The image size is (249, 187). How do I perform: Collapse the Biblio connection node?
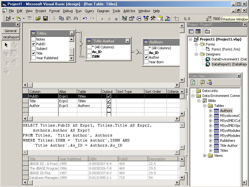pyautogui.click(x=199, y=101)
